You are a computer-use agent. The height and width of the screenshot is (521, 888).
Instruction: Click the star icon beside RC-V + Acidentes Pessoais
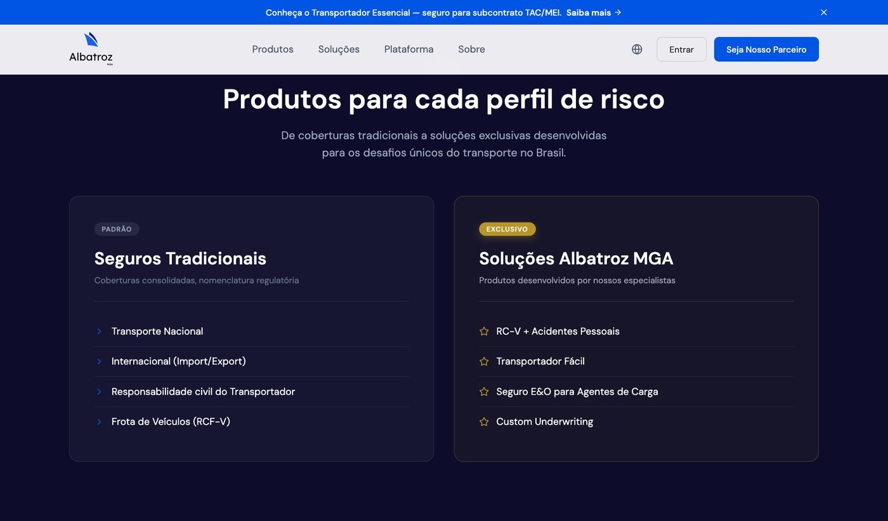484,331
